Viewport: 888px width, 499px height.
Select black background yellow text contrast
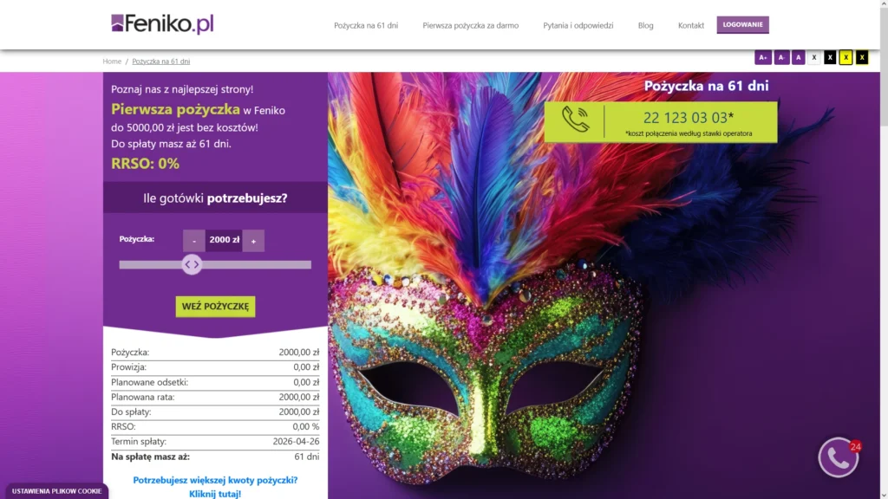pos(862,57)
